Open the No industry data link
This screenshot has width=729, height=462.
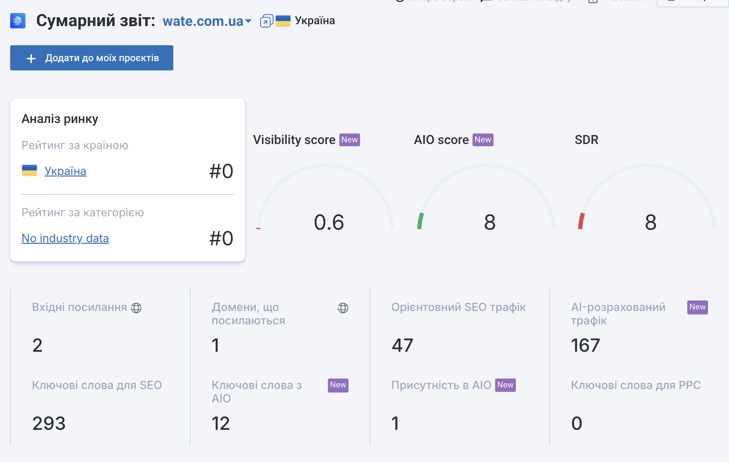65,238
